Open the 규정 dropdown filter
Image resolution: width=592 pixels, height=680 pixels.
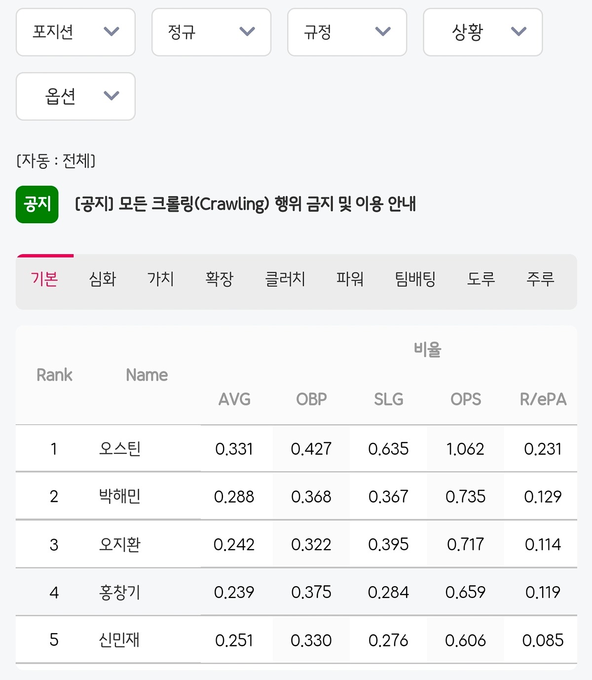click(x=347, y=32)
